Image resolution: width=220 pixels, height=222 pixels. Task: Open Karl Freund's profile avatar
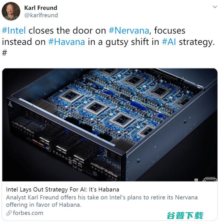11,11
